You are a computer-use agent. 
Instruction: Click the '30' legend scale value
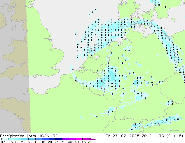pyautogui.click(x=63, y=142)
